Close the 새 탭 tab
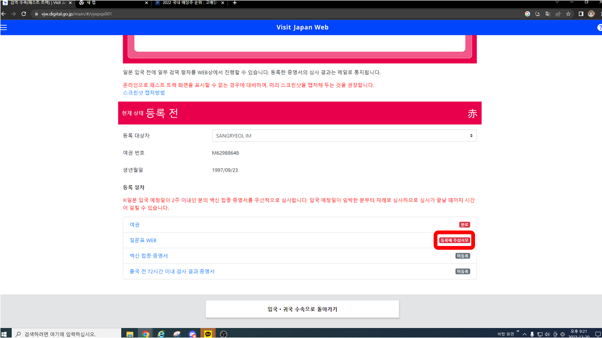602x338 pixels. coord(146,3)
